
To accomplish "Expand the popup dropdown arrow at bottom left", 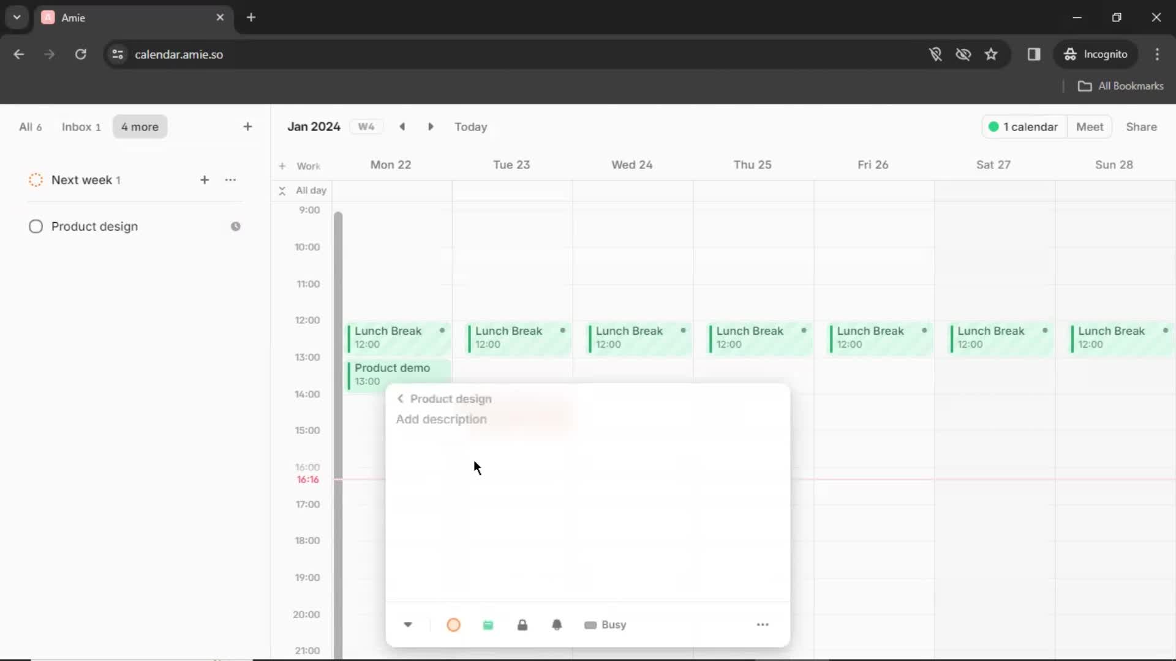I will pos(408,625).
